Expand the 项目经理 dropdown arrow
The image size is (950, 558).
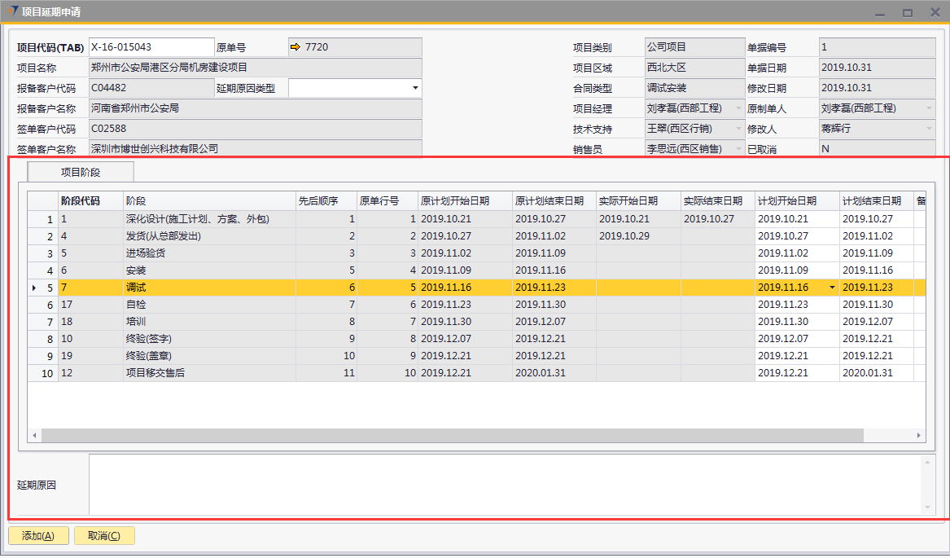(738, 108)
